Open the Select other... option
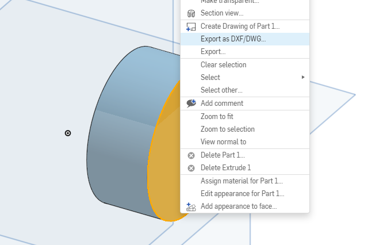The image size is (383, 245). pyautogui.click(x=221, y=90)
